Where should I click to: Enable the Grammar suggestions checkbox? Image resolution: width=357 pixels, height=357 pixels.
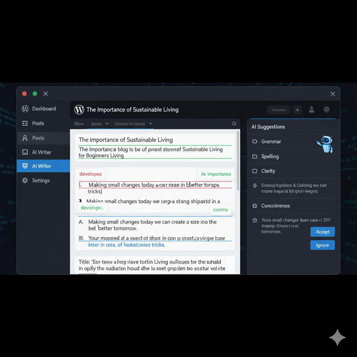[x=255, y=142]
